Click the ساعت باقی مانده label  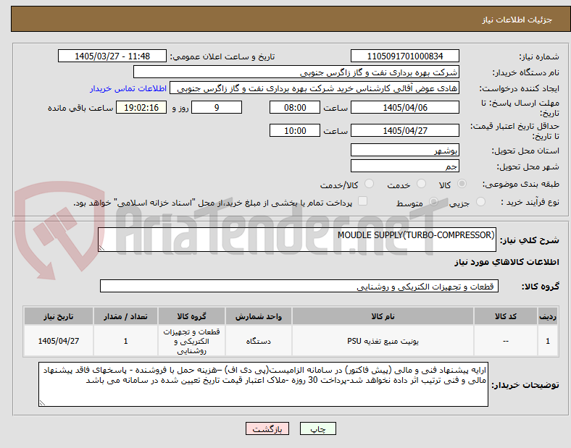point(80,108)
